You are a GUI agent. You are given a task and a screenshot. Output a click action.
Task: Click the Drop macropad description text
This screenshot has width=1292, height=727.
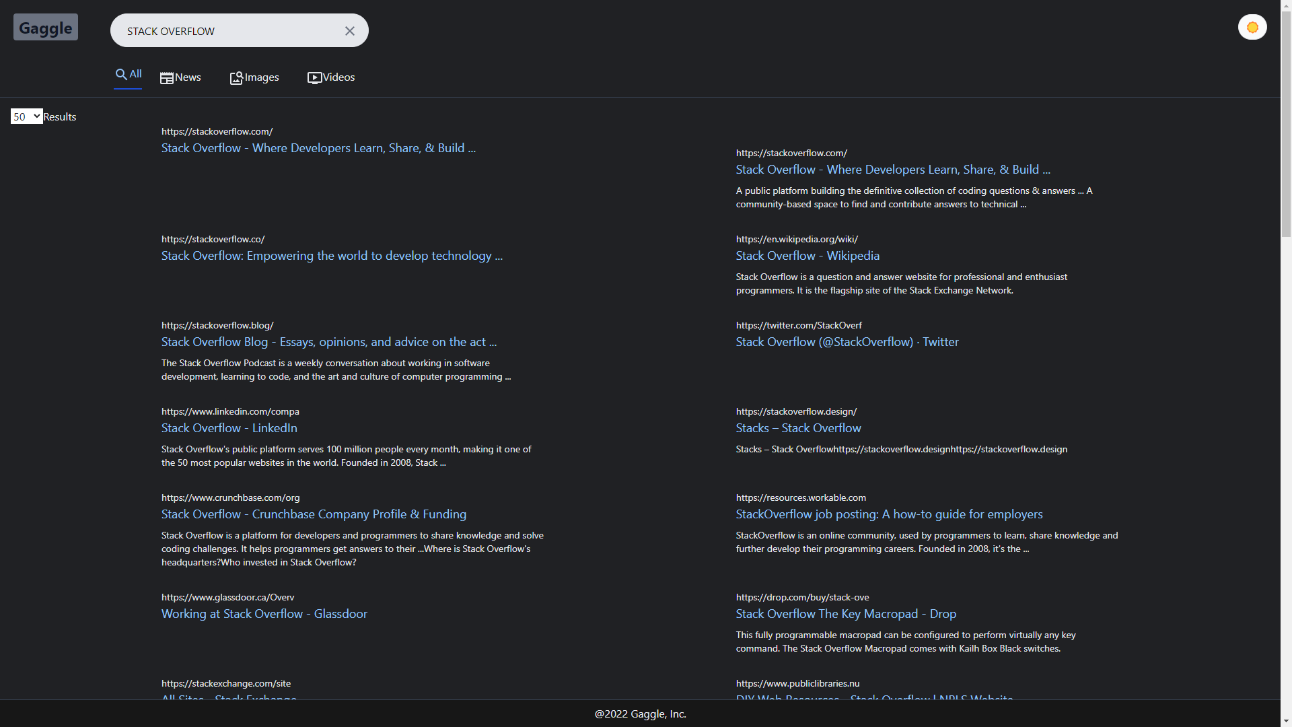point(906,642)
